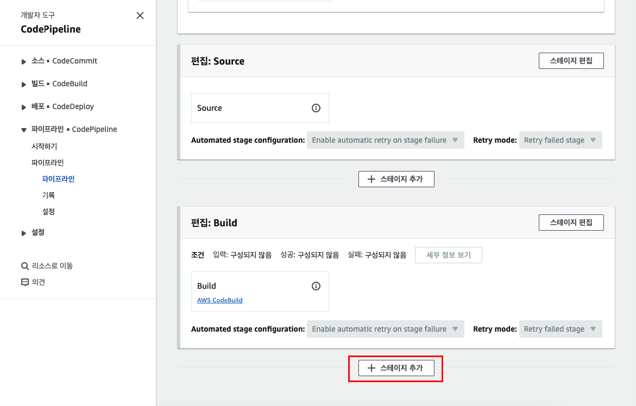Screen dimensions: 636x406
Task: Open 설정 under 파이프라인 in the sidebar
Action: click(48, 211)
